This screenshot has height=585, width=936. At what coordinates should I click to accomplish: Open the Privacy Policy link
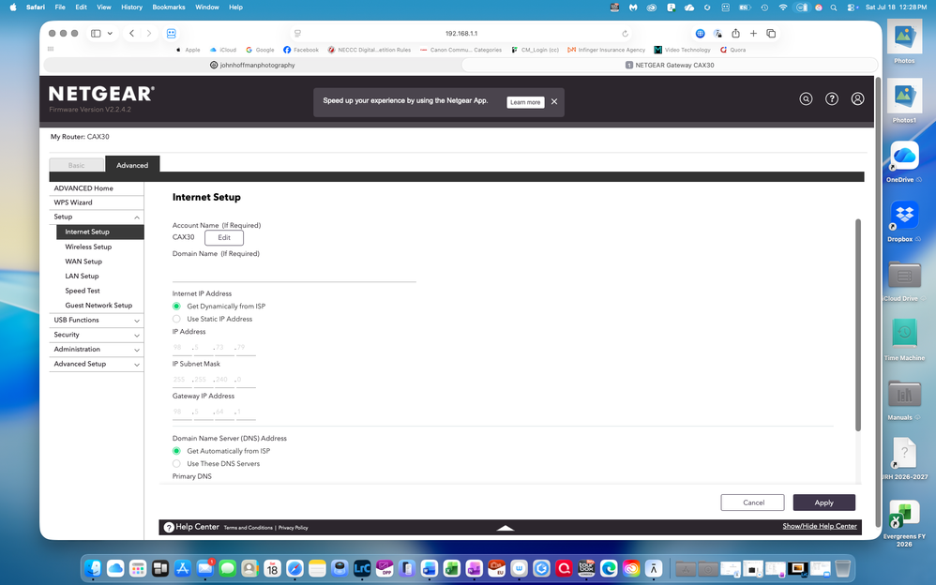(x=294, y=528)
